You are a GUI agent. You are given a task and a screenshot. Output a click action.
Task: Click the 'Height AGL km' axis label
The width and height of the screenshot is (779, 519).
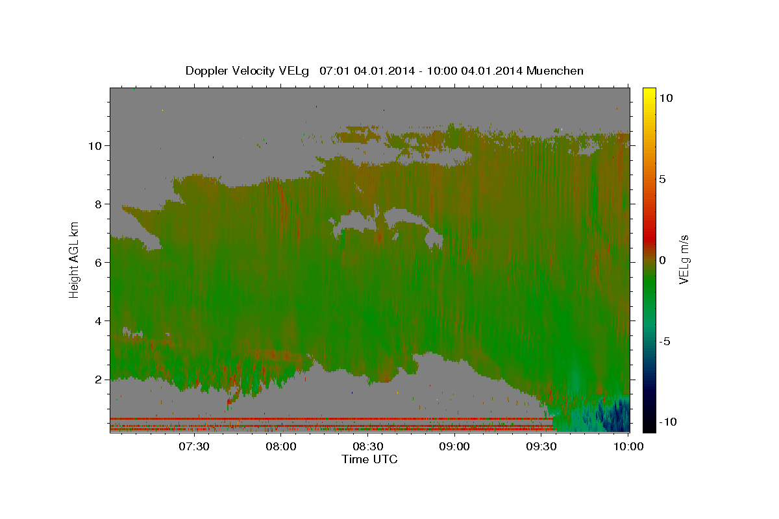coord(74,259)
